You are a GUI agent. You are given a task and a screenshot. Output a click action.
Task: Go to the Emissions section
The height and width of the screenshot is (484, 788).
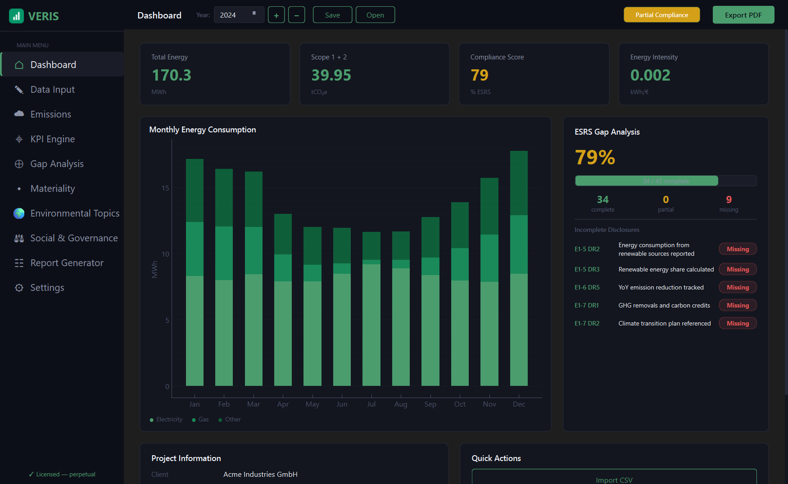pyautogui.click(x=62, y=114)
